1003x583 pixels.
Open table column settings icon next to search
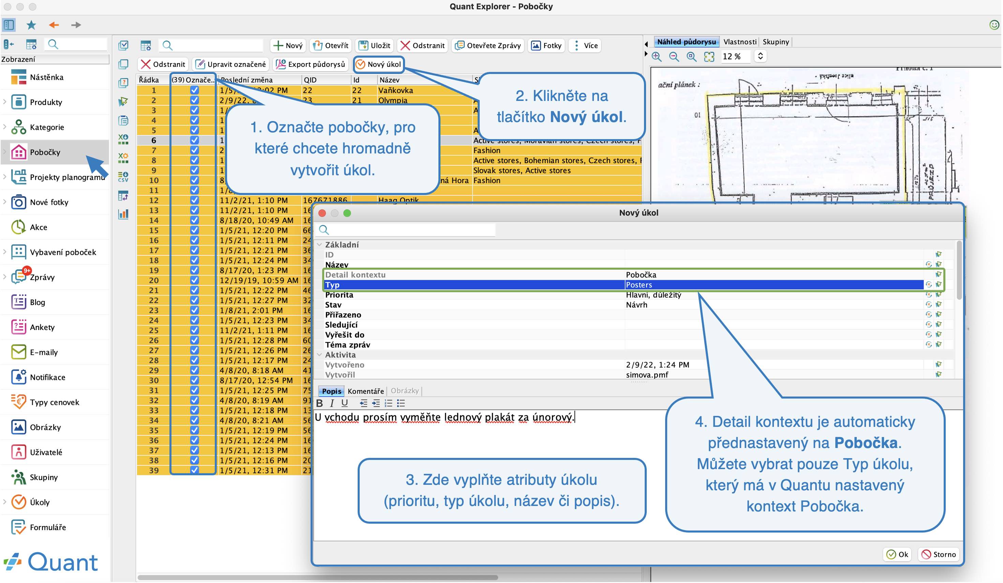[x=146, y=45]
